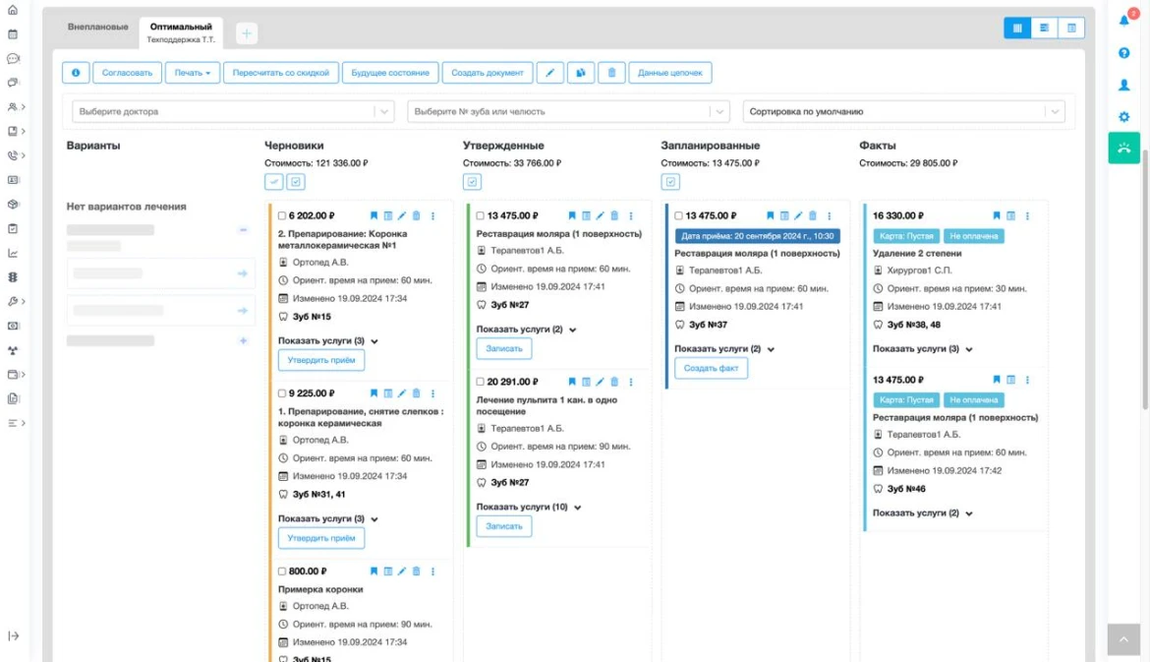Select the 9 225.00 ₽ card checkbox

pyautogui.click(x=282, y=393)
